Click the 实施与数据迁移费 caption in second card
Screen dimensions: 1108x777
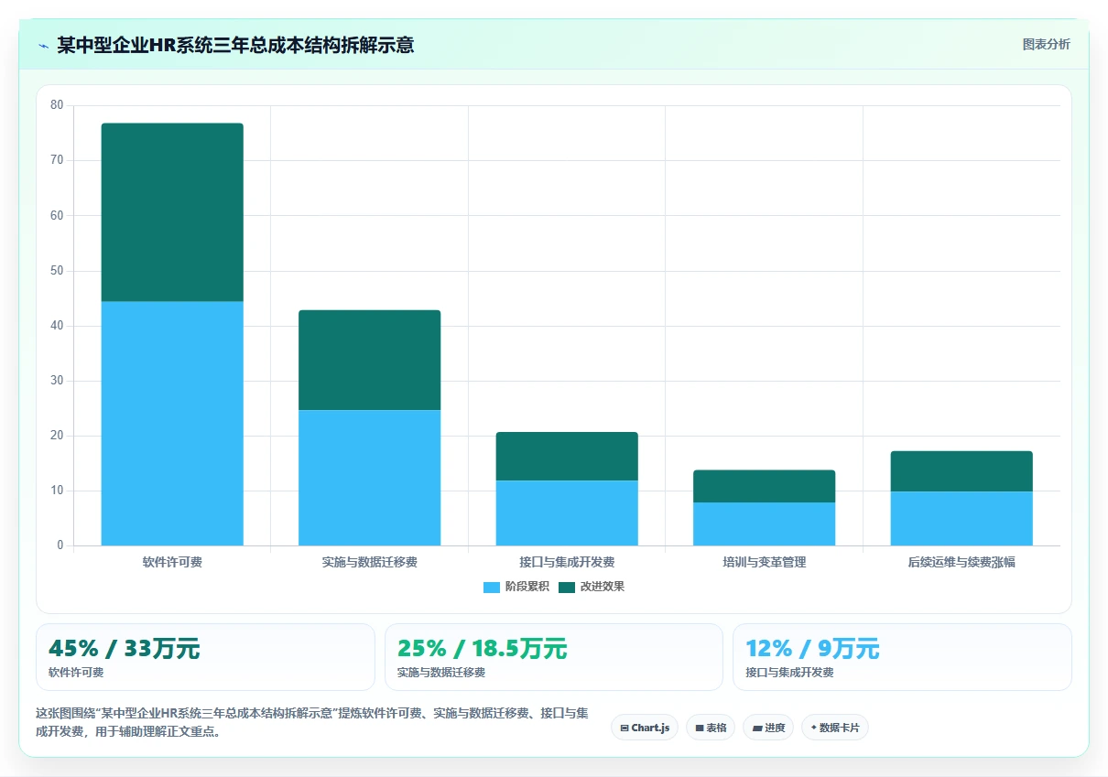coord(441,673)
